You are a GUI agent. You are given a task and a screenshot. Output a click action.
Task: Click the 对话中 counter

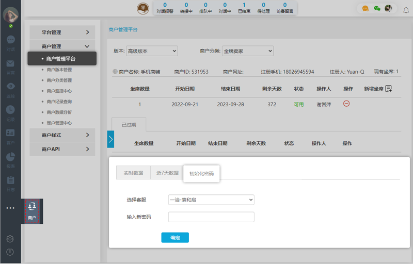coord(225,8)
